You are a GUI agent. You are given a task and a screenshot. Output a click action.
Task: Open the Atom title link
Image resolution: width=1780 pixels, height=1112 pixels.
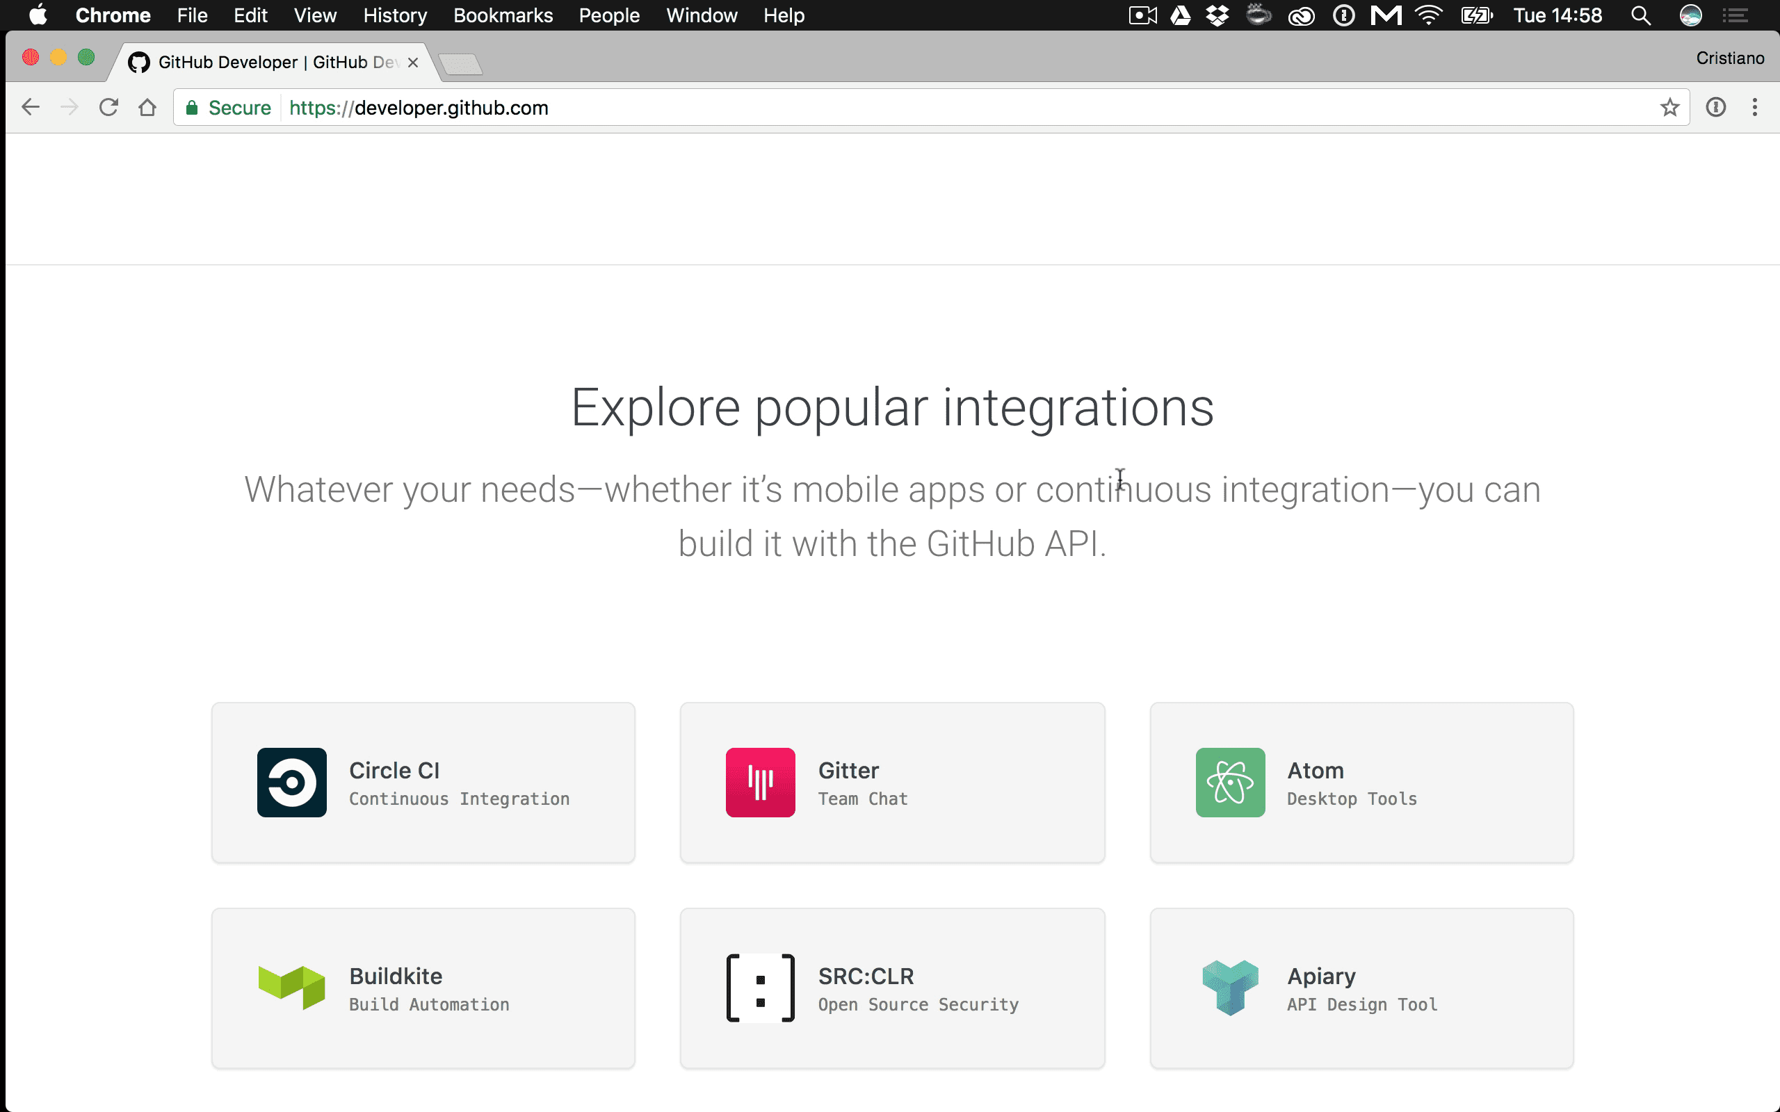(1315, 770)
